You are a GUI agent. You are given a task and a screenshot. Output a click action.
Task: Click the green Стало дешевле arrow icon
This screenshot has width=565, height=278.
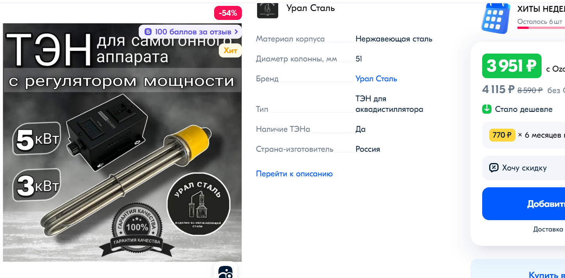pyautogui.click(x=486, y=109)
